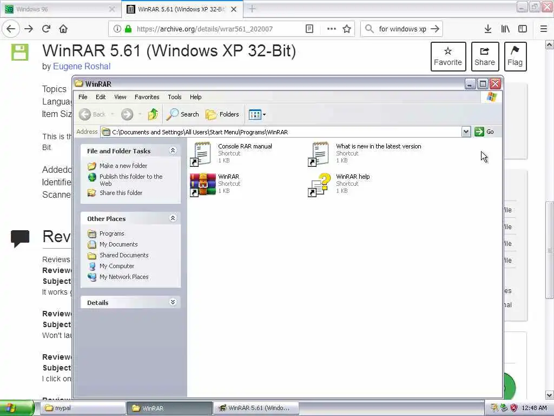The height and width of the screenshot is (416, 554).
Task: Open the Forward history dropdown arrow
Action: [x=140, y=114]
